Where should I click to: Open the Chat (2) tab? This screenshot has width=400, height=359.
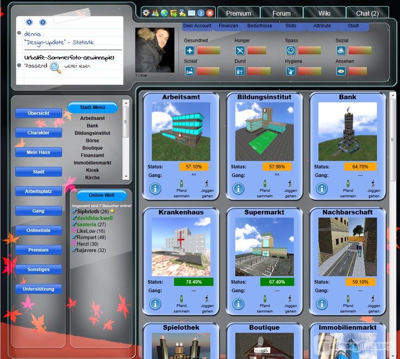coord(368,14)
